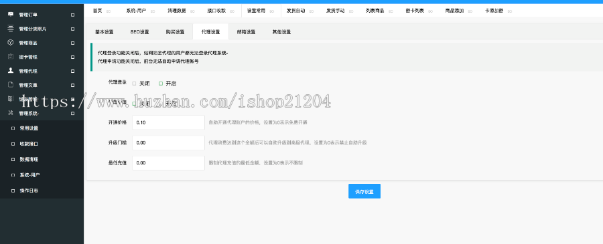The height and width of the screenshot is (244, 603).
Task: Open 数据清理 in the sidebar submenu
Action: [x=29, y=160]
